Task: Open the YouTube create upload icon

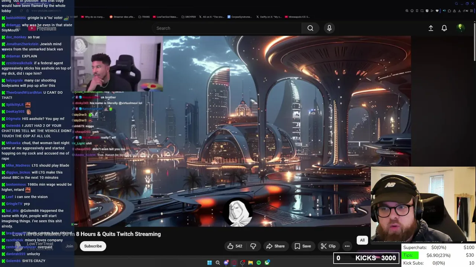Action: coord(431,28)
